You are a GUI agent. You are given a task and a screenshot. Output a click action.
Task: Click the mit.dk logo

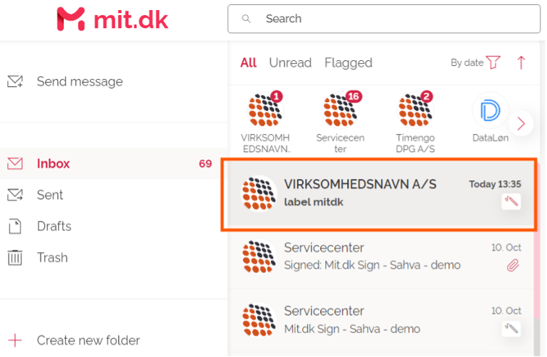coord(112,19)
